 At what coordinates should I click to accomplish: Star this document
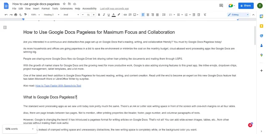tap(64, 4)
